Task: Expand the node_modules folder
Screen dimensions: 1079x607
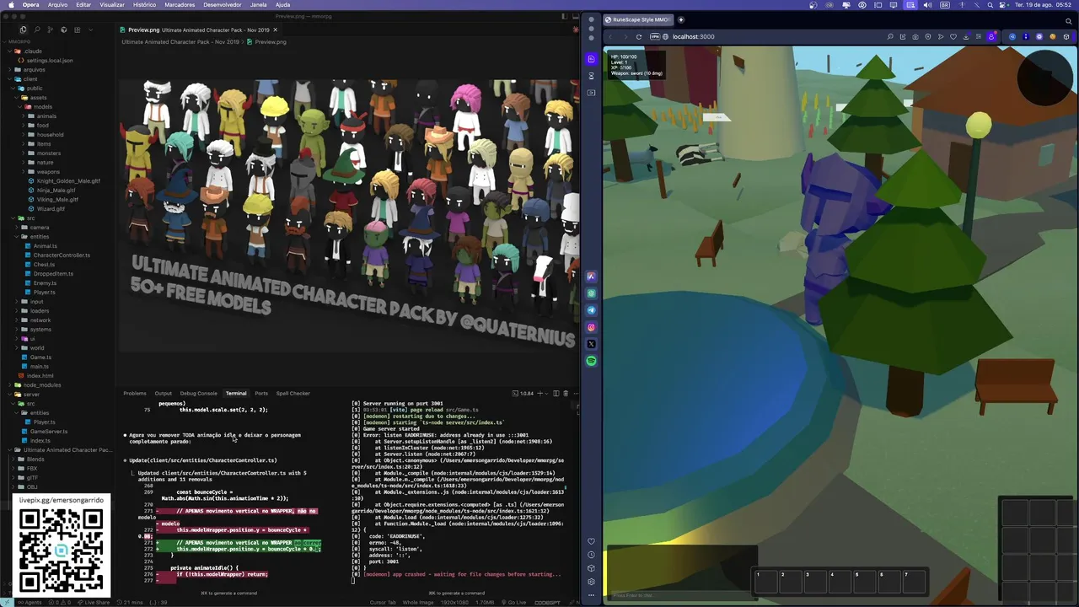Action: [42, 384]
